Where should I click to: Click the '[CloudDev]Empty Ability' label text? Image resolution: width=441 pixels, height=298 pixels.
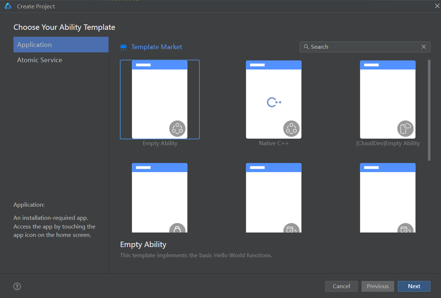tap(388, 143)
